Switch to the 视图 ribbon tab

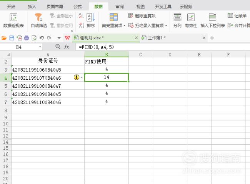click(x=141, y=7)
